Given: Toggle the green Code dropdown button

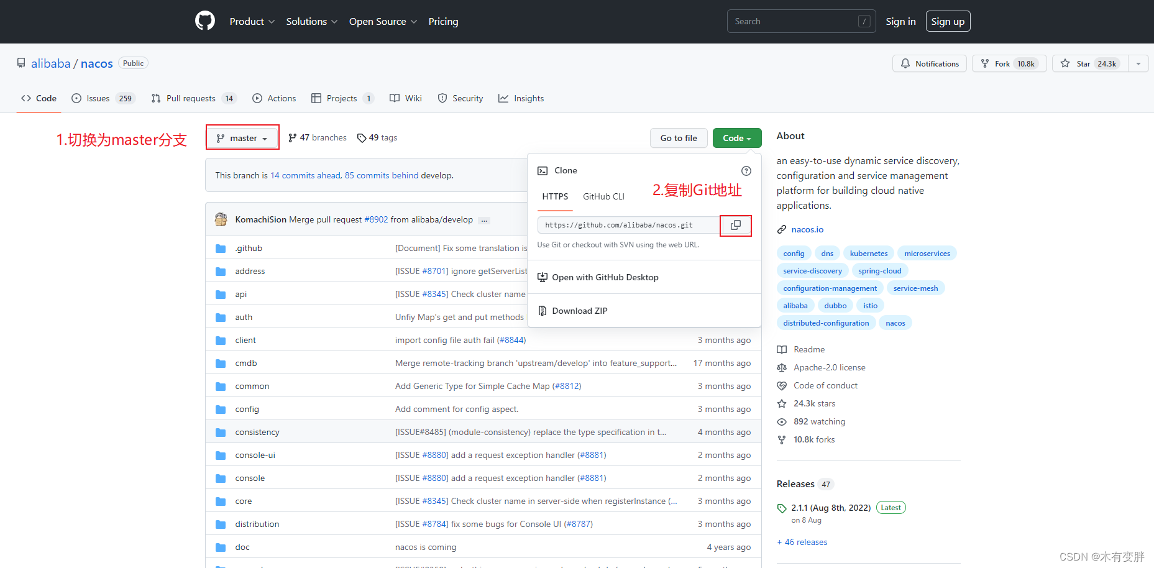Looking at the screenshot, I should (737, 138).
